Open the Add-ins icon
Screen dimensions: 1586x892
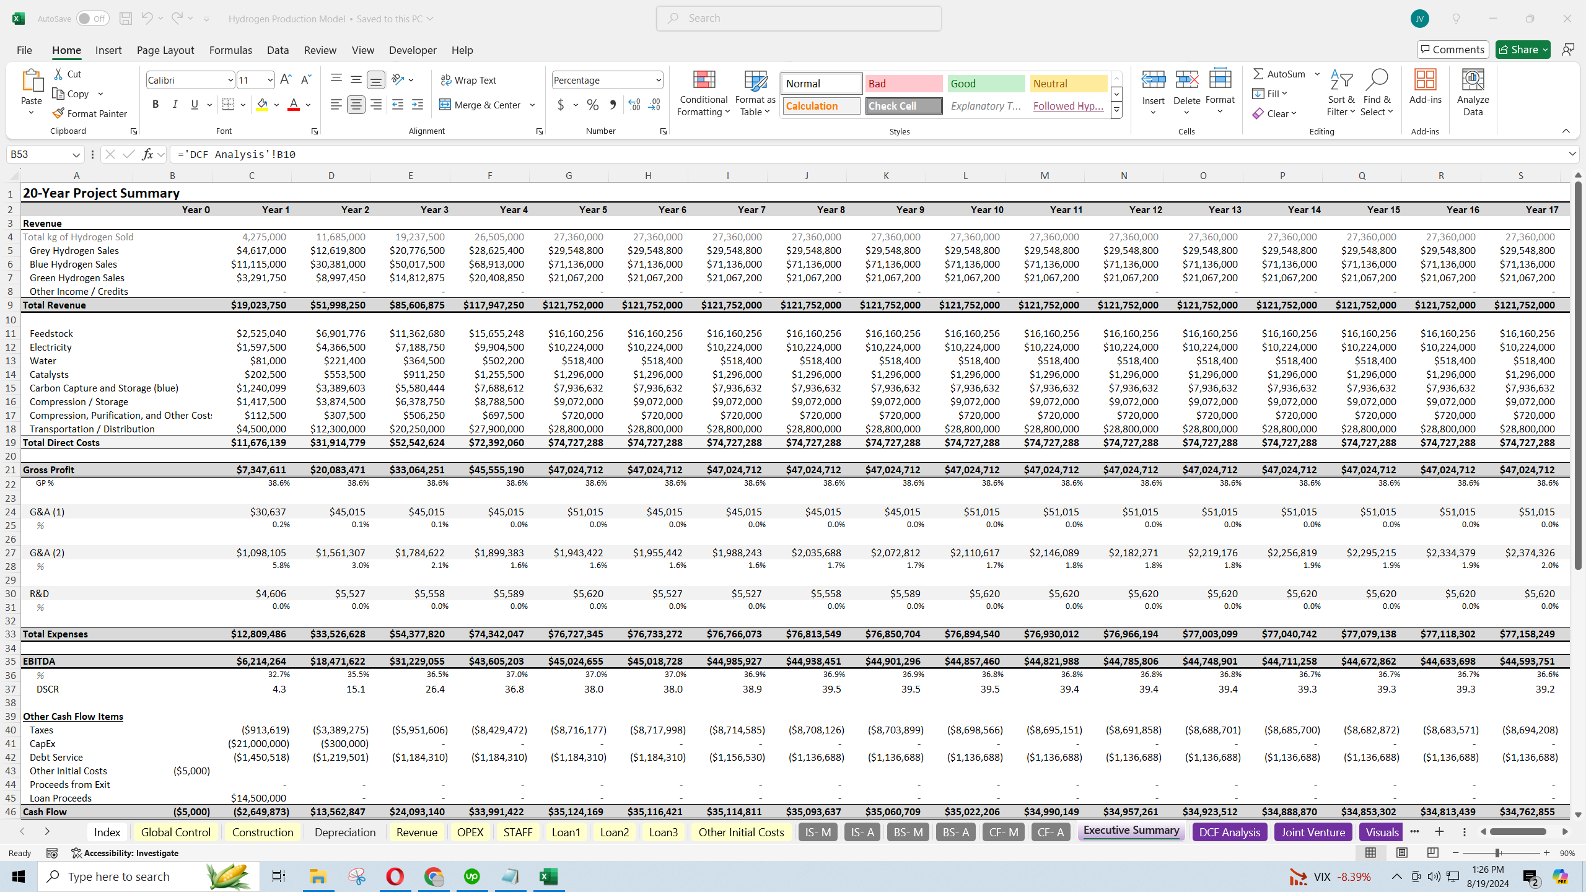click(x=1425, y=87)
